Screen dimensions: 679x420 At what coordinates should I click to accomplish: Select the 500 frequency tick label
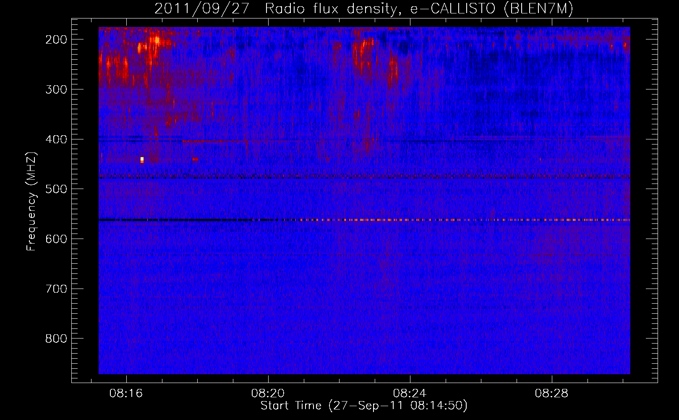56,189
